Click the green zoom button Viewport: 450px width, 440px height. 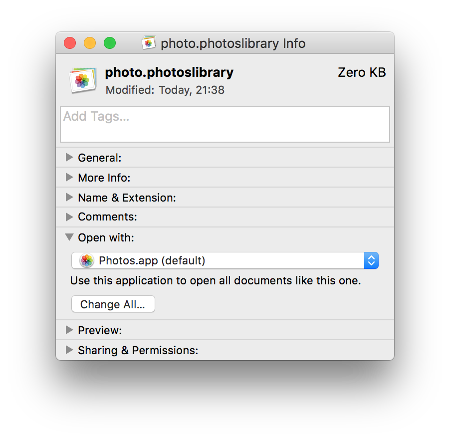click(110, 43)
